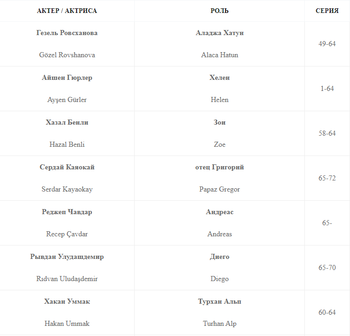
Task: Click actor name Сердай Каяокай
Action: (67, 167)
